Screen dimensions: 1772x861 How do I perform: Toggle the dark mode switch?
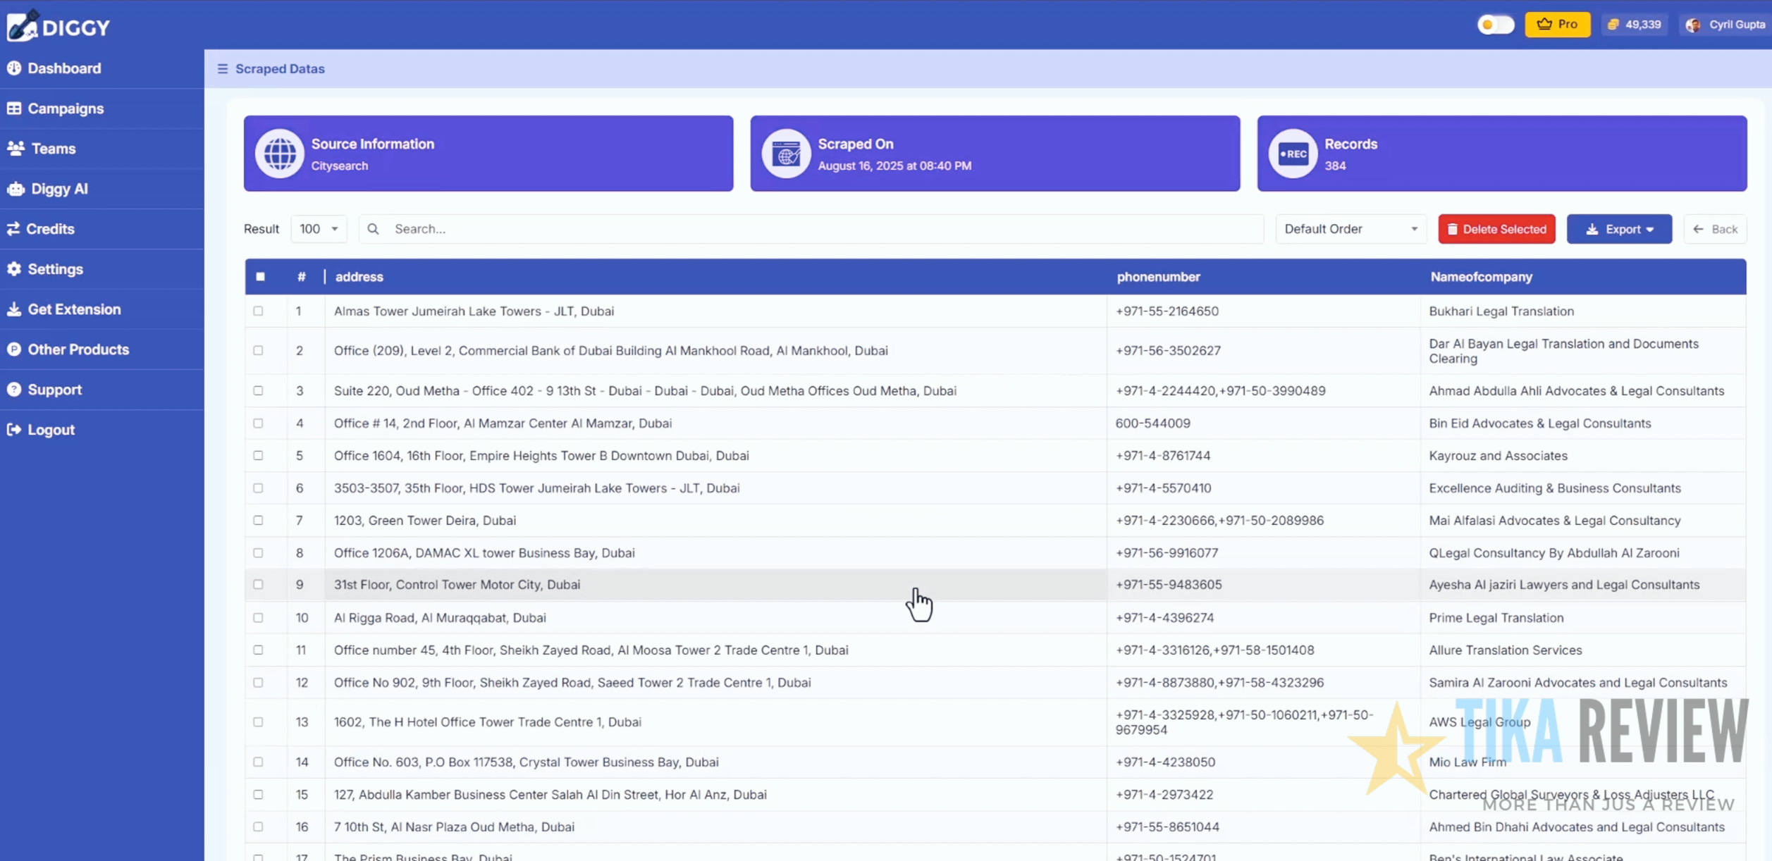click(1495, 25)
